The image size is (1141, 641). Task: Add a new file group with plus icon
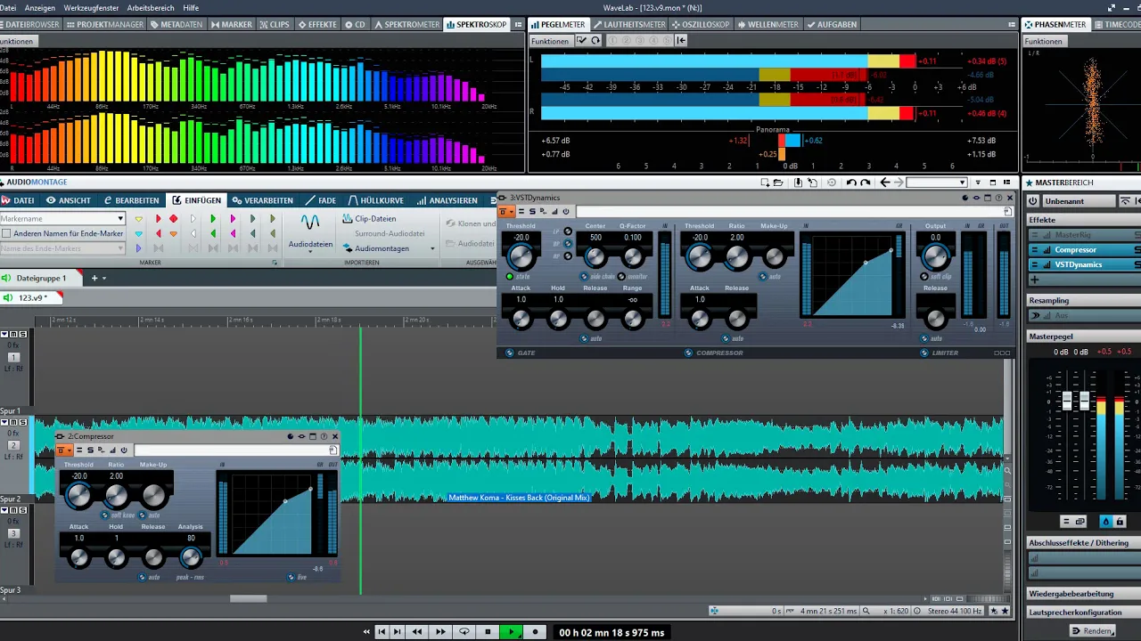(x=94, y=279)
